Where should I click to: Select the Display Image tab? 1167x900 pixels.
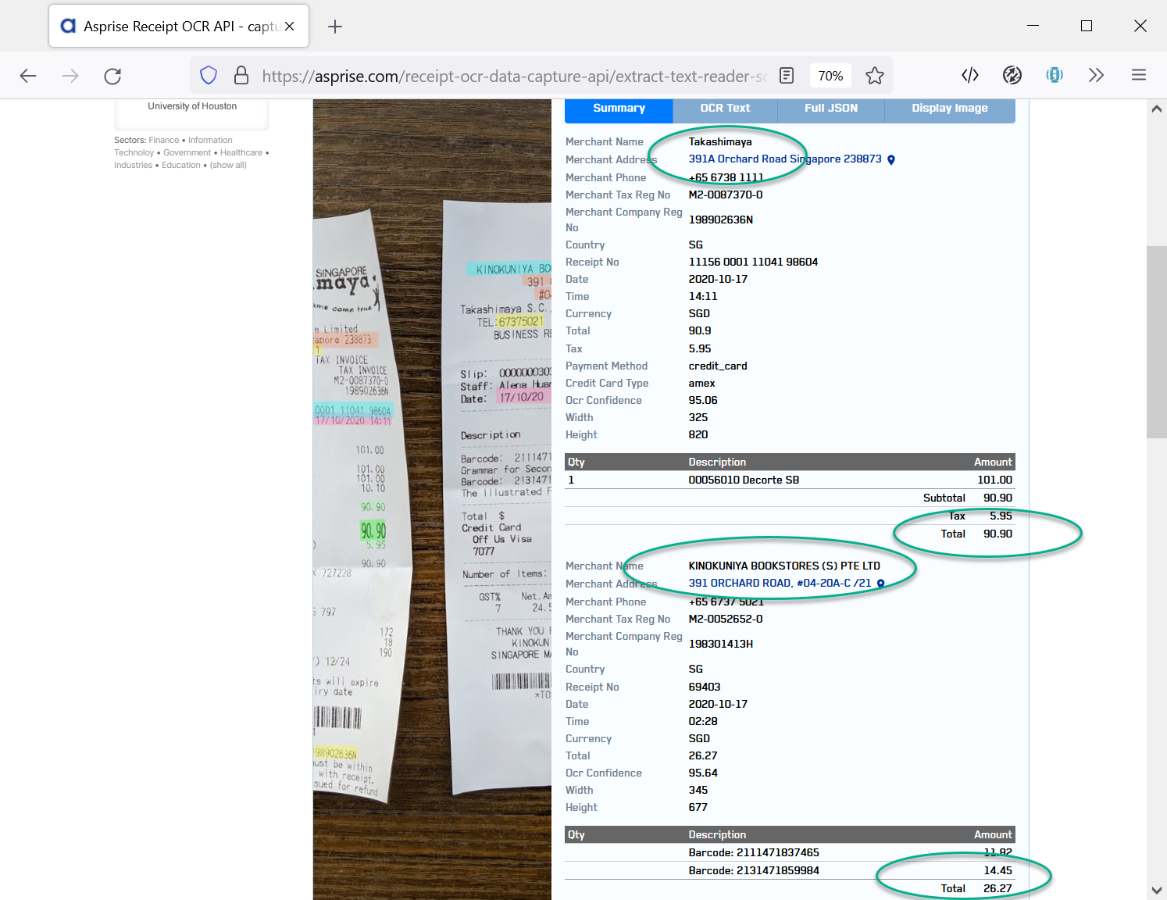click(949, 109)
